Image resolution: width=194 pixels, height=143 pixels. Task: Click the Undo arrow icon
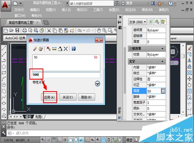point(80,31)
